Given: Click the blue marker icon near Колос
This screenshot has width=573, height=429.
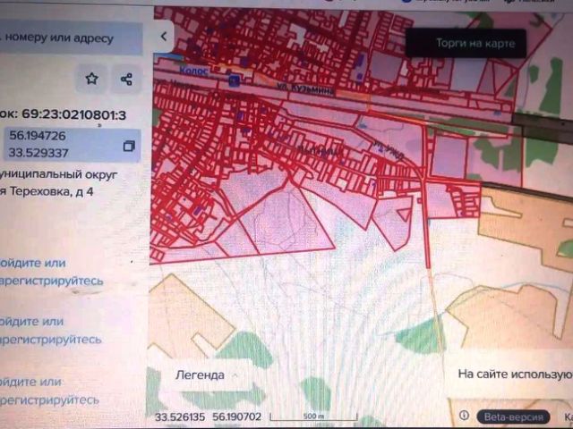Looking at the screenshot, I should [235, 80].
